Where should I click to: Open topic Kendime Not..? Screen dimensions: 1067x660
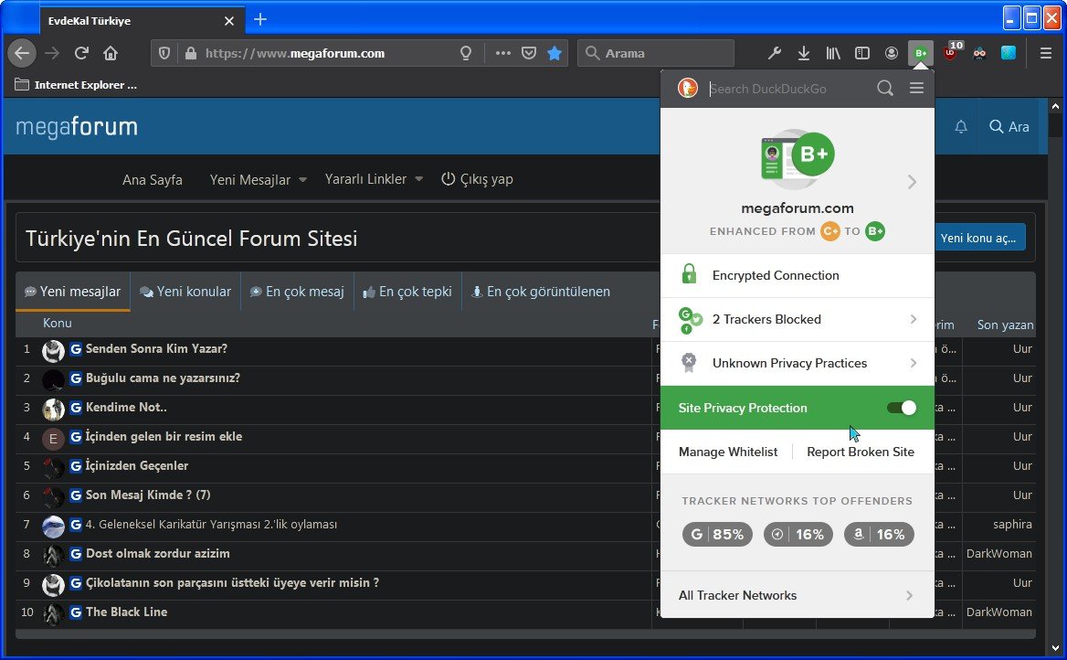point(126,408)
